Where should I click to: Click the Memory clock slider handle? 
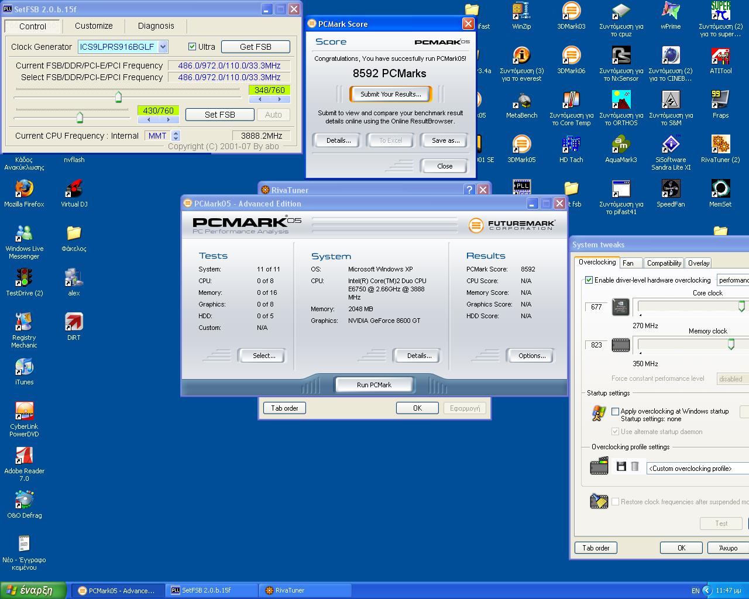click(731, 344)
